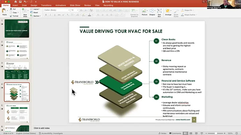Click the Home icon in title bar
This screenshot has width=241, height=135.
(15, 2)
